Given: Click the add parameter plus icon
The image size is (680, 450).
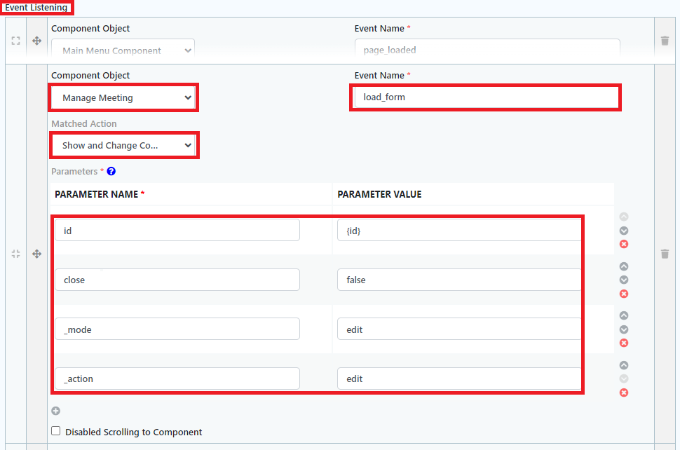Looking at the screenshot, I should point(56,411).
